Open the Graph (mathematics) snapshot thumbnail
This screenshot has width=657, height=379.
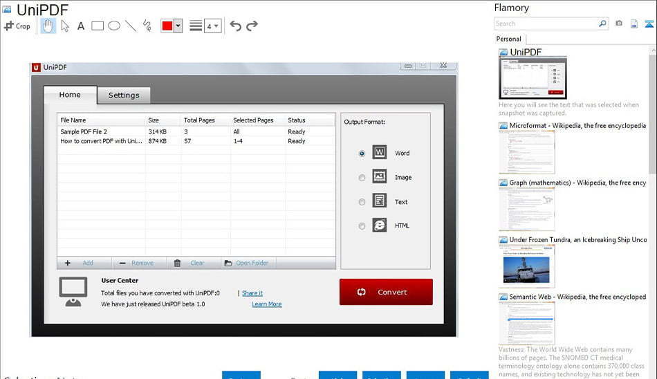527,209
